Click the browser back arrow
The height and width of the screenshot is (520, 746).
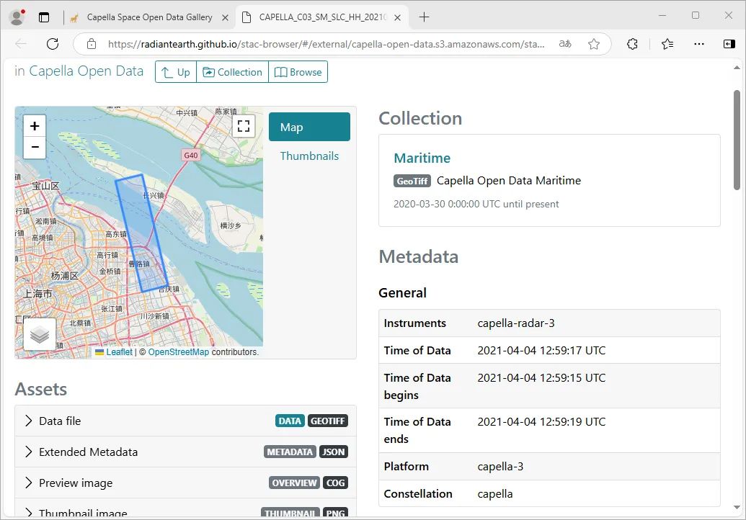click(21, 44)
